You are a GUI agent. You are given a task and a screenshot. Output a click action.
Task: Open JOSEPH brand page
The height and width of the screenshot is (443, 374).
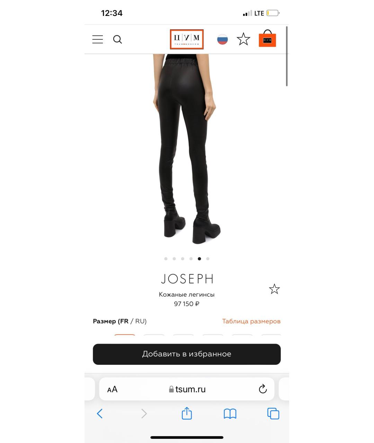[187, 279]
